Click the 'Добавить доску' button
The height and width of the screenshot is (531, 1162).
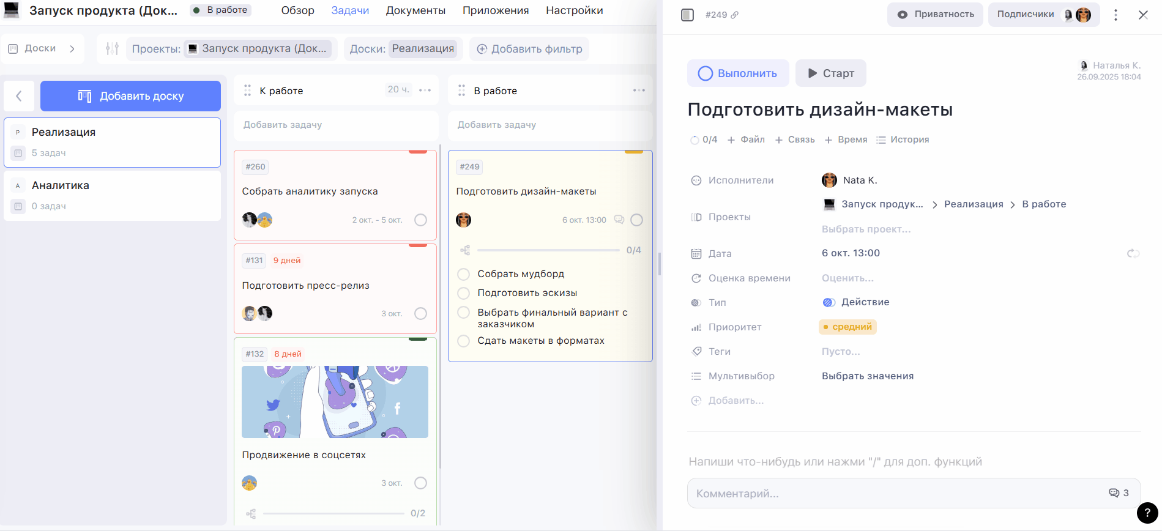coord(130,96)
